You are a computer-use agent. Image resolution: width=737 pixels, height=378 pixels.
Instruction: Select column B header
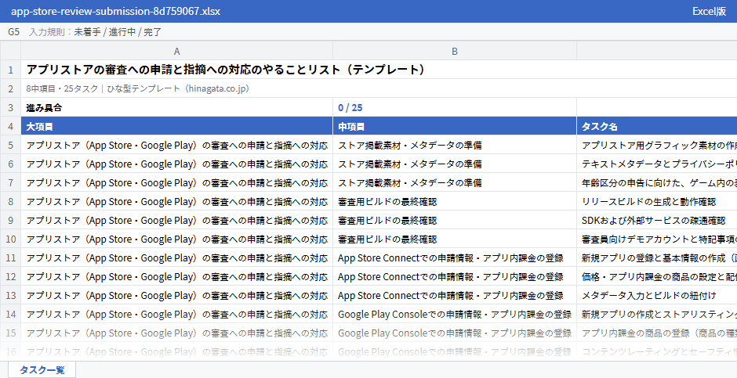click(x=455, y=51)
